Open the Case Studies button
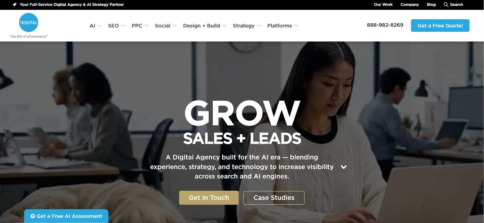Screen dimensions: 484x223 pyautogui.click(x=274, y=198)
